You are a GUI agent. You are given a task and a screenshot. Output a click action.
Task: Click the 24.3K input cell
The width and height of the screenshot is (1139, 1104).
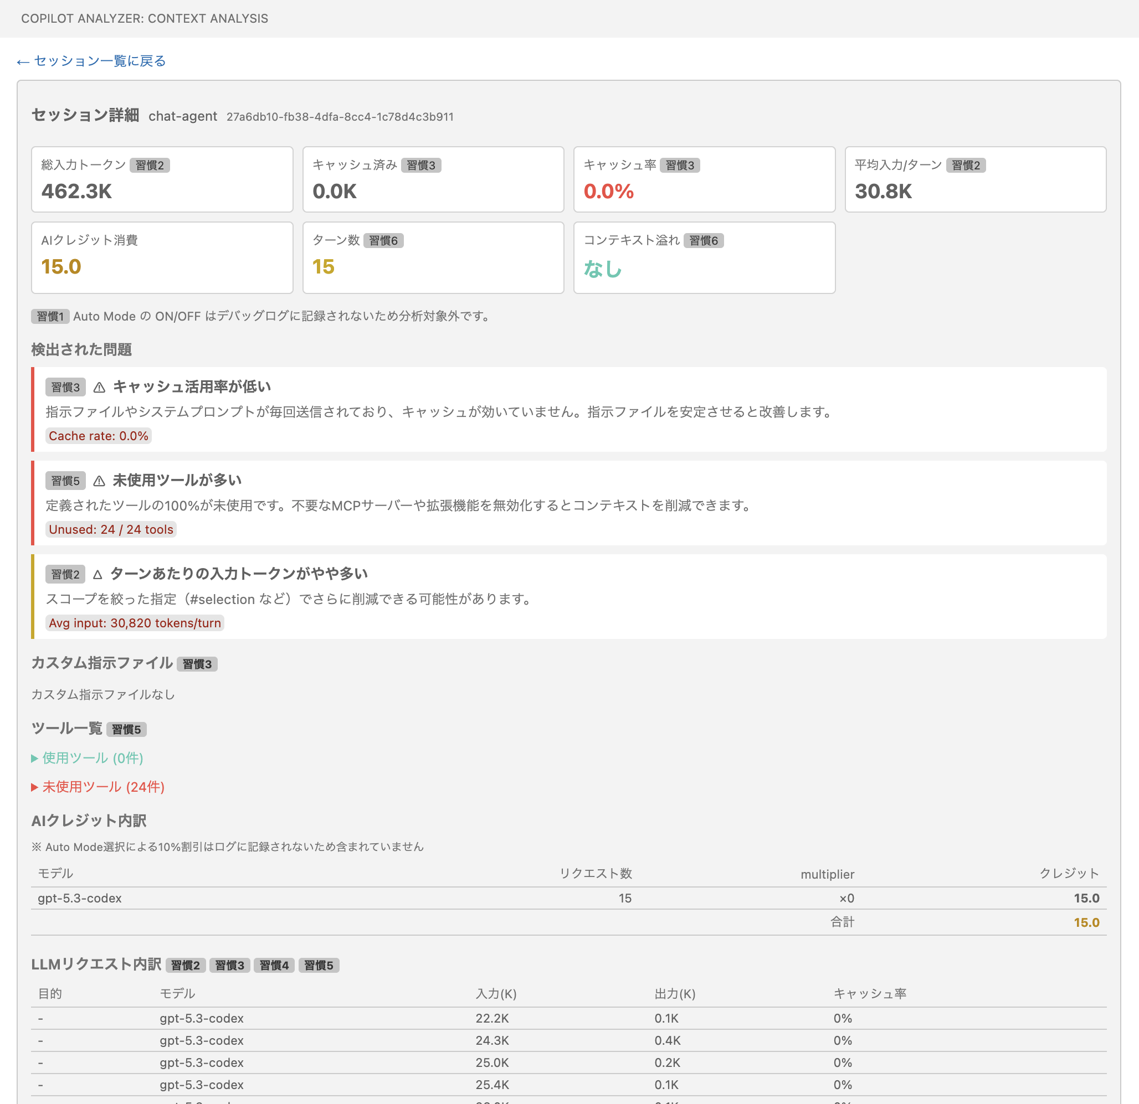click(x=491, y=1041)
